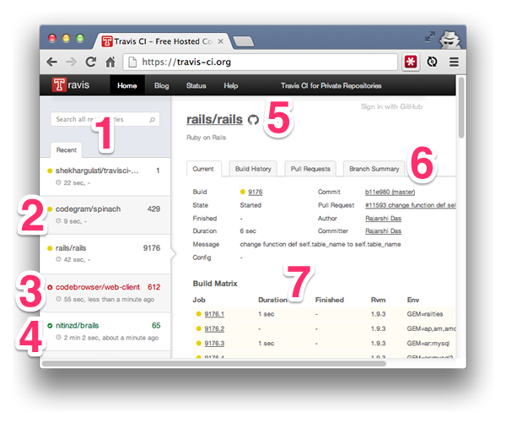Click the yellow status dot for job 9176.1
This screenshot has height=423, width=506.
(199, 314)
